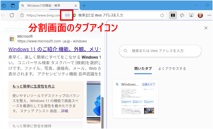Click the back navigation arrow
Image resolution: width=213 pixels, height=129 pixels.
[x=3, y=15]
